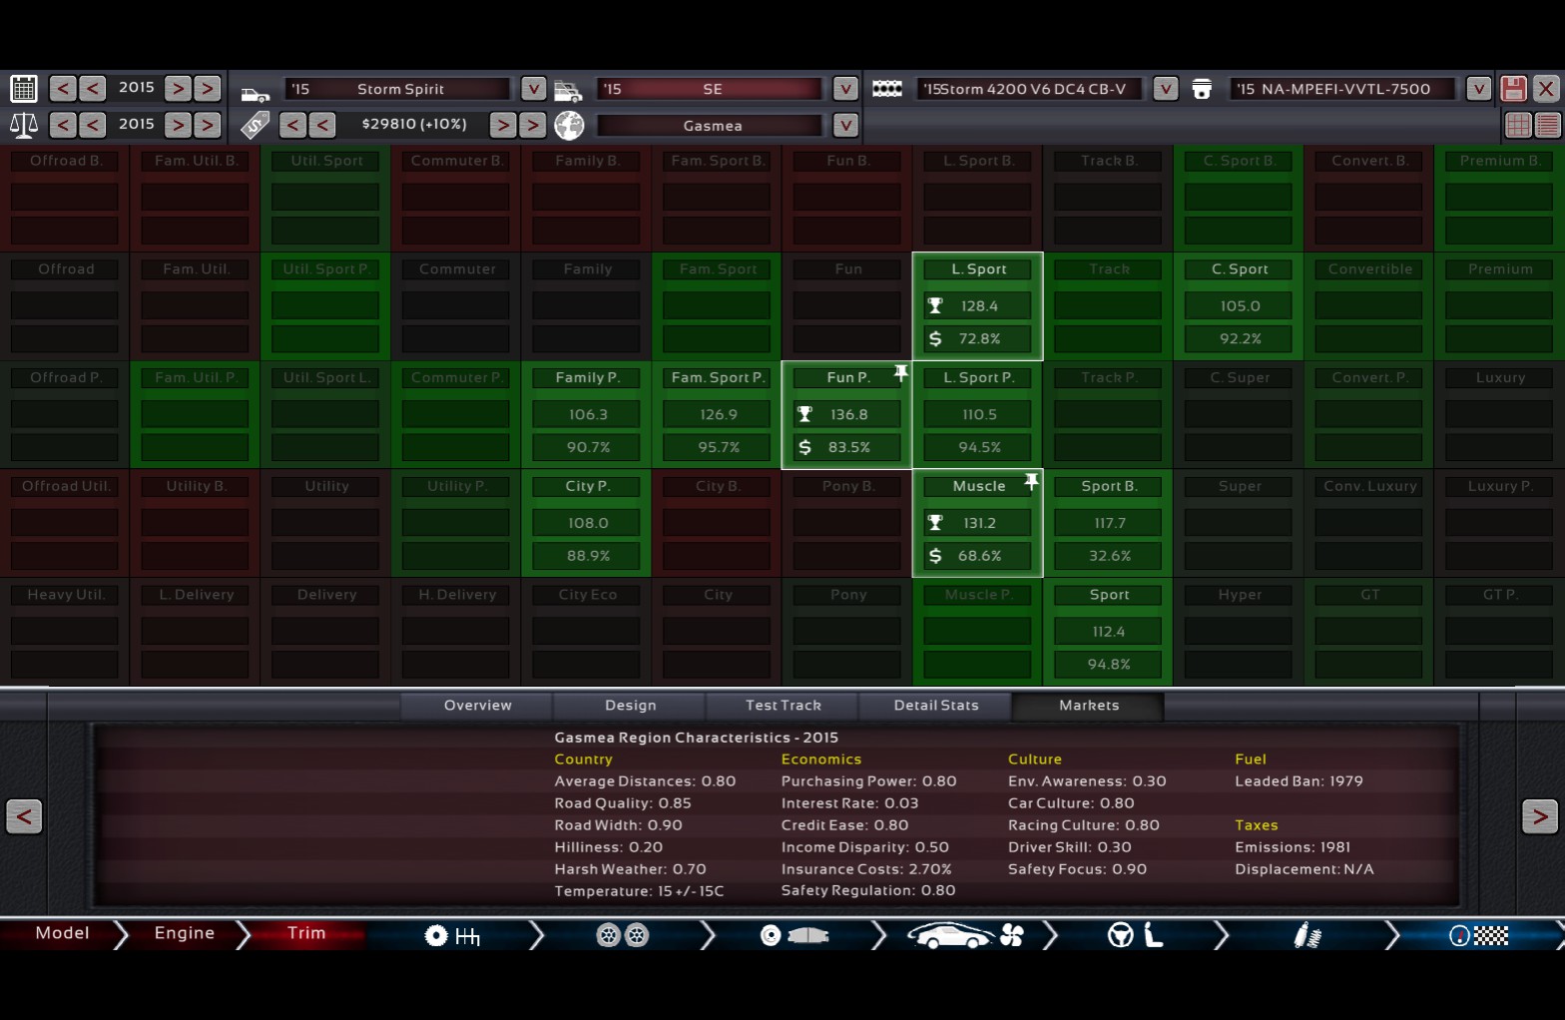Click the next page arrow of region panel
This screenshot has width=1565, height=1020.
coord(1540,816)
